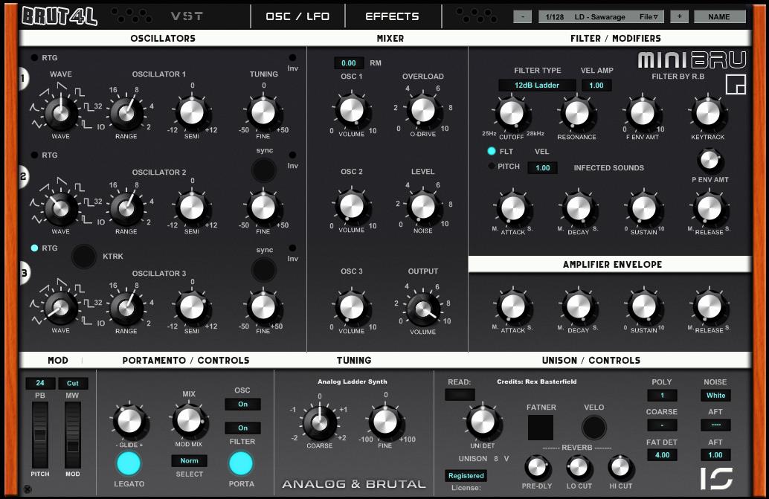This screenshot has width=769, height=499.
Task: Click the Oscillator 1 SEMI knob
Action: [192, 112]
